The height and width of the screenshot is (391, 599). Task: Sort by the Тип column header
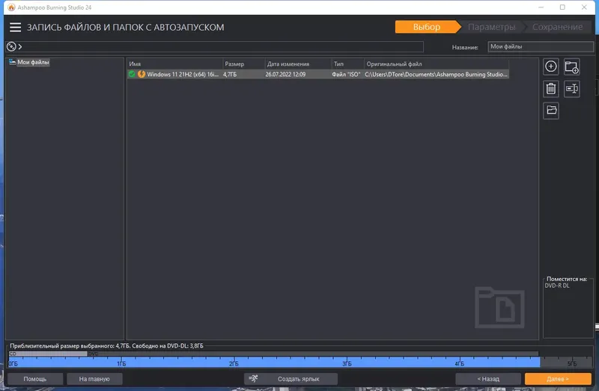tap(347, 64)
